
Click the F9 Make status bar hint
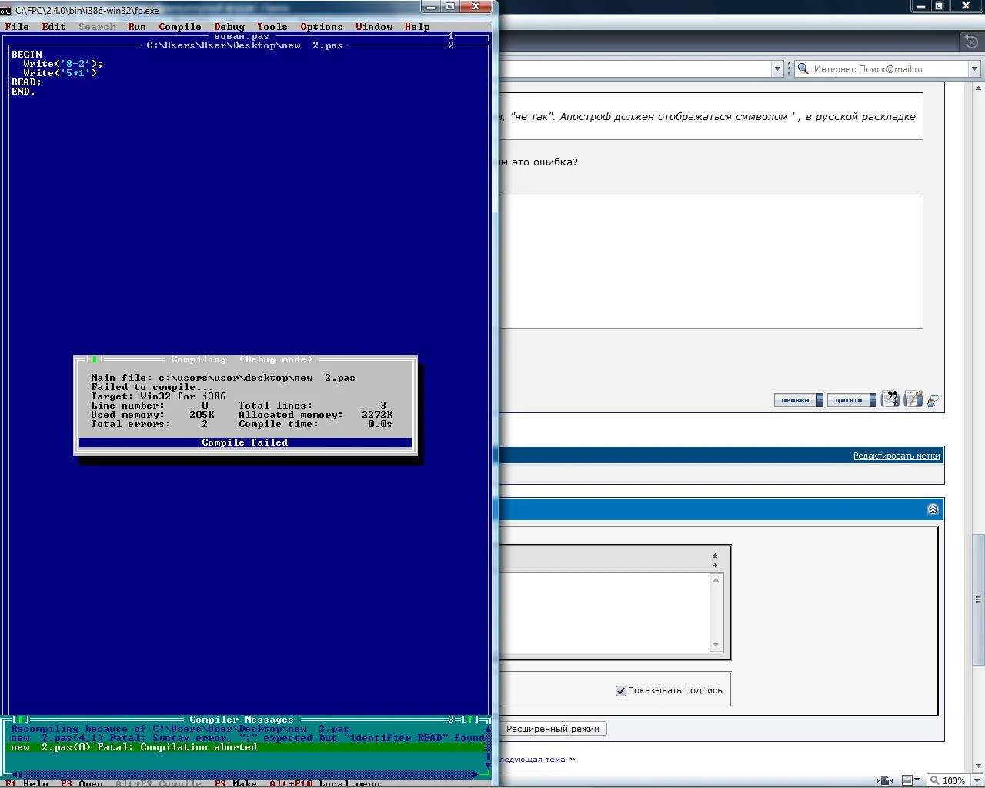coord(235,783)
